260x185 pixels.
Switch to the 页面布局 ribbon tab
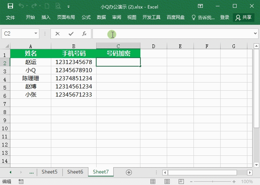point(66,17)
